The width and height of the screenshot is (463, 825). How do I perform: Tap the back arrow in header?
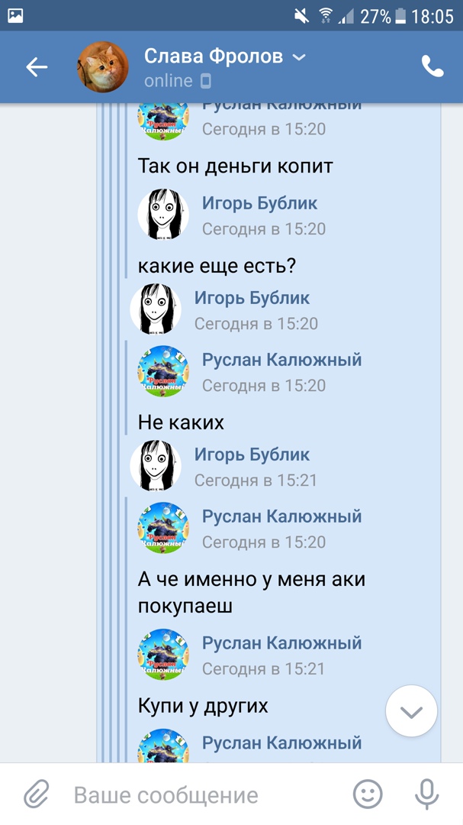[37, 66]
